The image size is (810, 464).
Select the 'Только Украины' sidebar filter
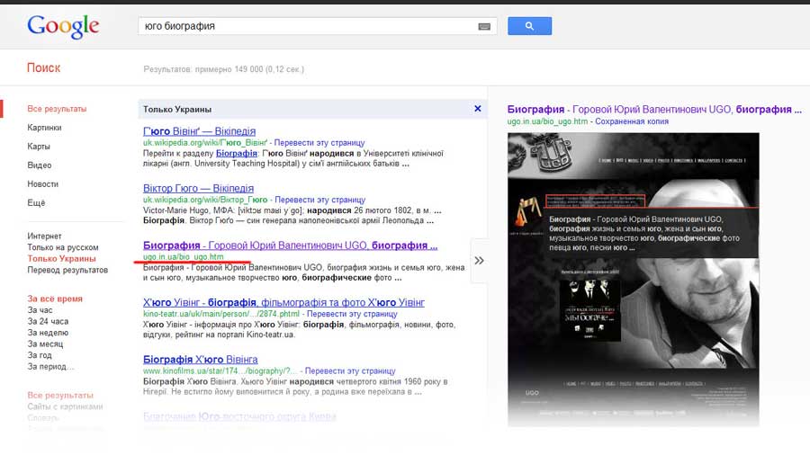[61, 259]
